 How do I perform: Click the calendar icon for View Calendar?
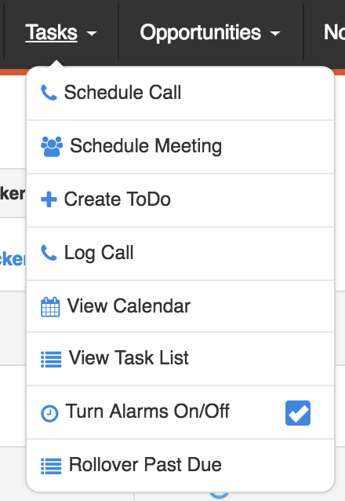pos(50,307)
